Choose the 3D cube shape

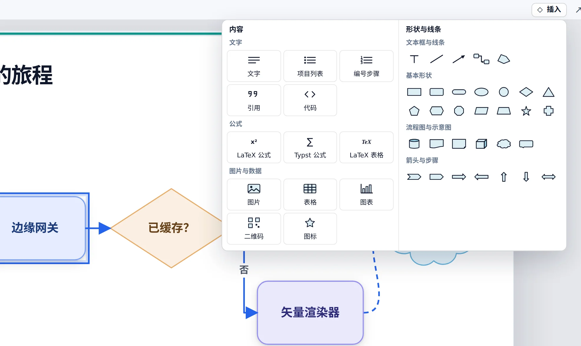tap(481, 144)
